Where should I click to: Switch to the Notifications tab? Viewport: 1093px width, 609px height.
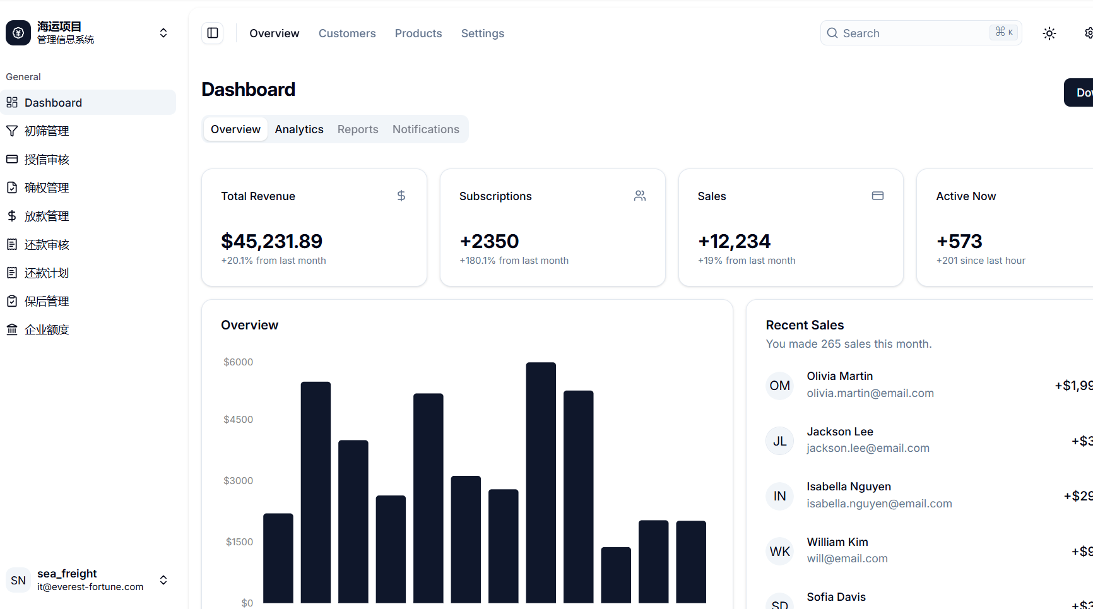426,129
